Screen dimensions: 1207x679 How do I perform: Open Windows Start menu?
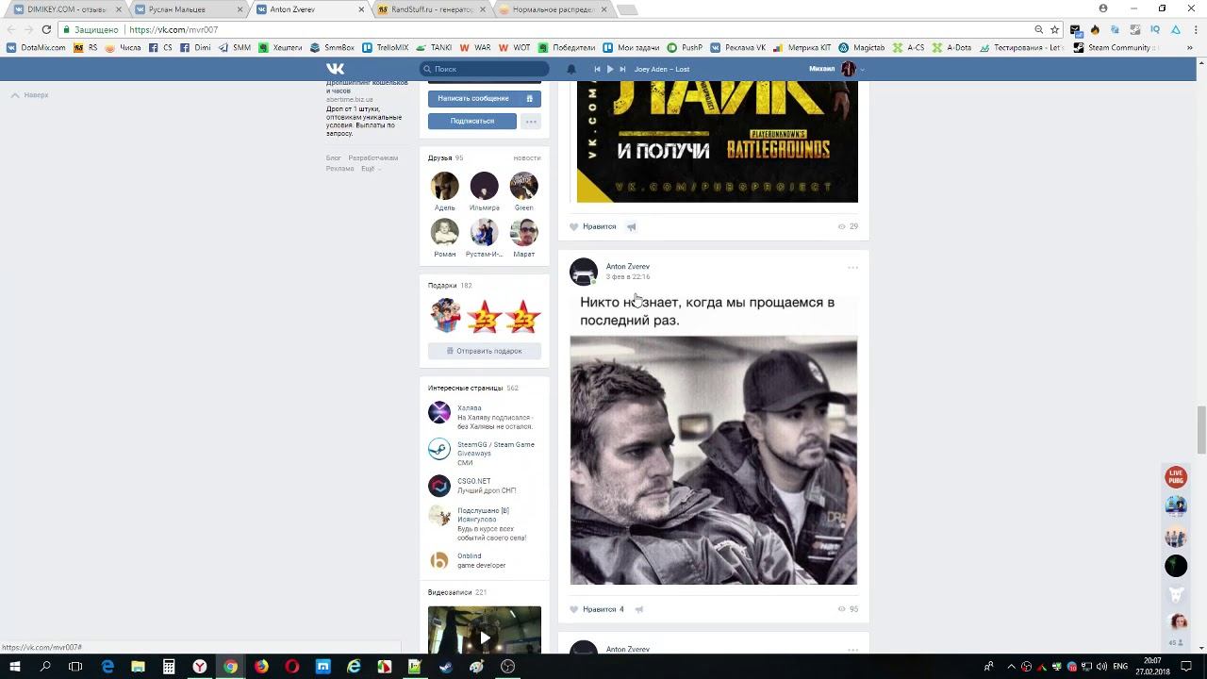click(x=15, y=667)
